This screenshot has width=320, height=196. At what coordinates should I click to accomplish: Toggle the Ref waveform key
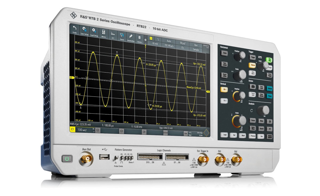[x=234, y=135]
